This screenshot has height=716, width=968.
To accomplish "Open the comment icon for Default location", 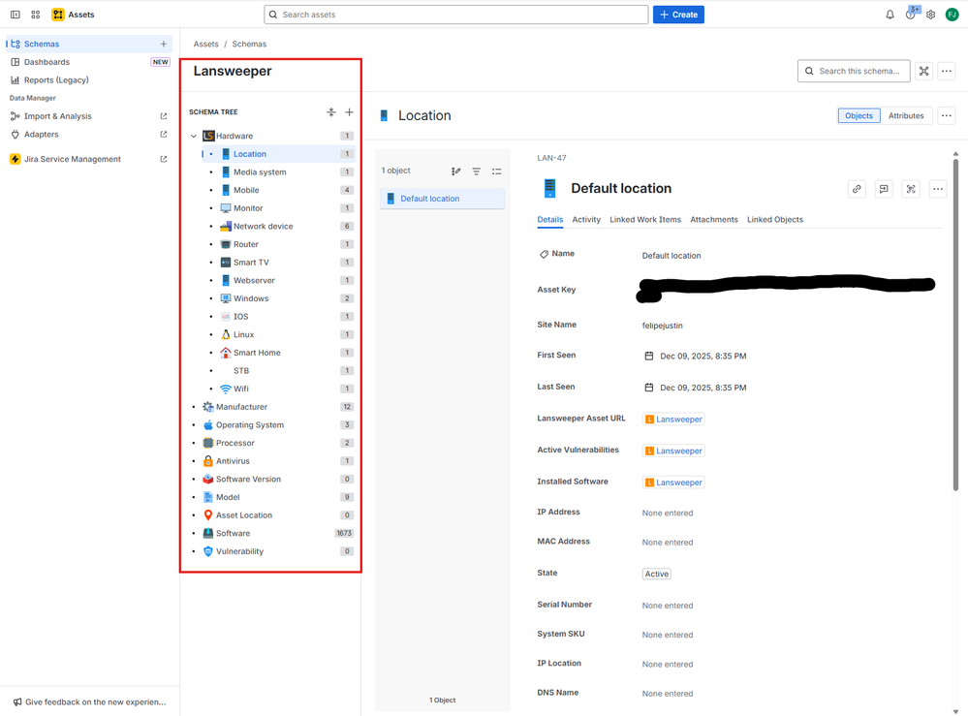I will tap(884, 189).
